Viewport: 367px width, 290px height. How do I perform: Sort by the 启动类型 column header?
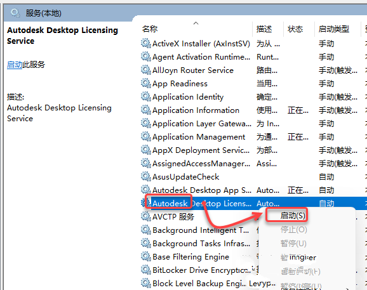point(334,29)
